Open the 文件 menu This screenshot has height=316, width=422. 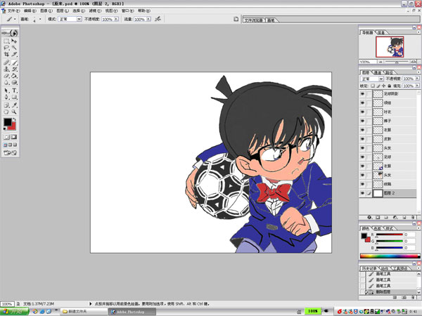(13, 11)
